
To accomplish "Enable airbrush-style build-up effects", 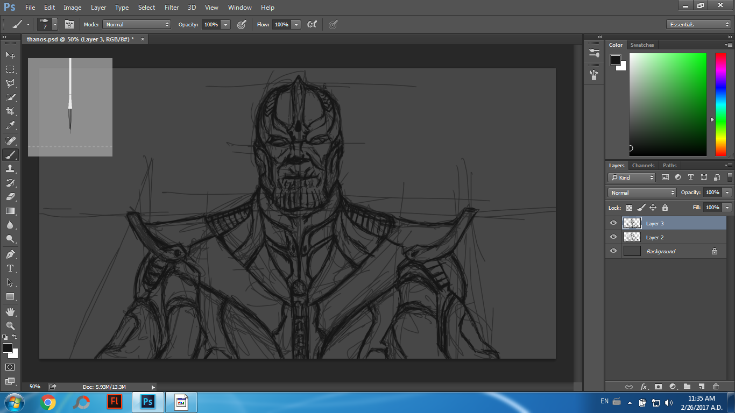I will [x=312, y=24].
